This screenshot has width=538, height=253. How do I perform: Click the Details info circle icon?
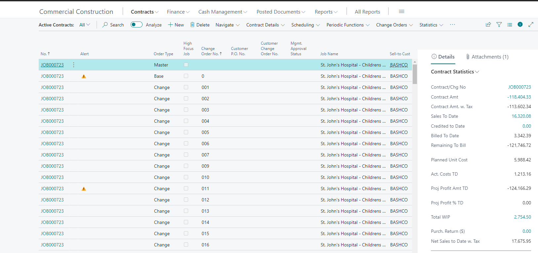pos(434,57)
